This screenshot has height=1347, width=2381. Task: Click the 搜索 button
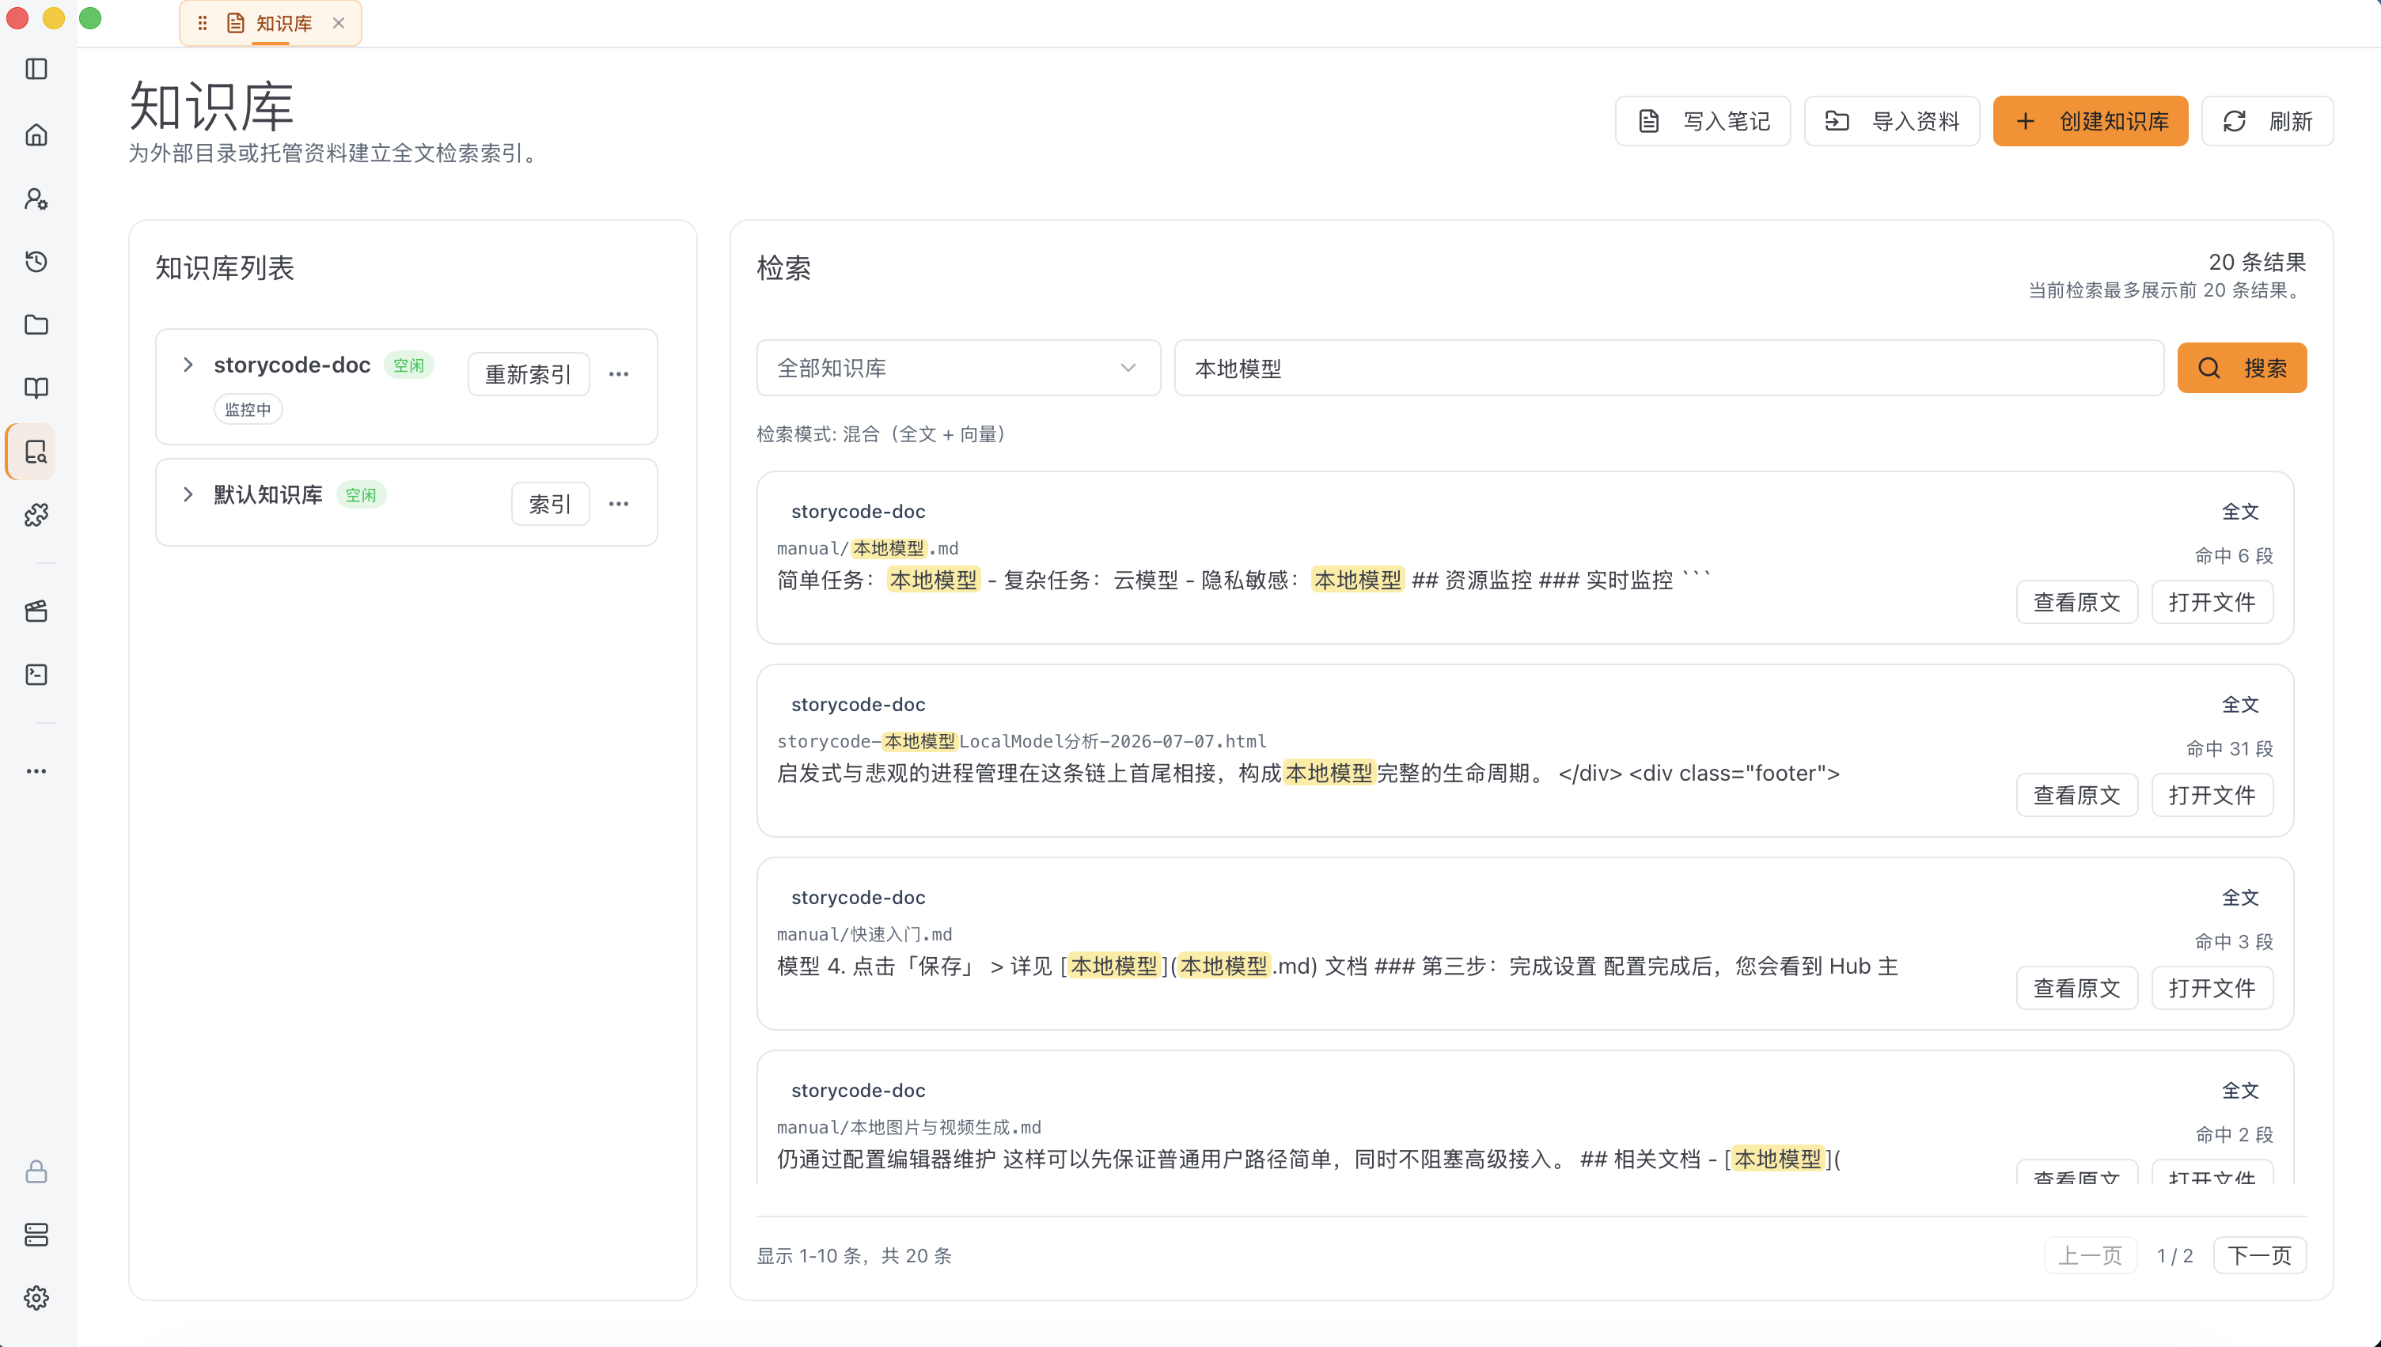click(x=2243, y=369)
